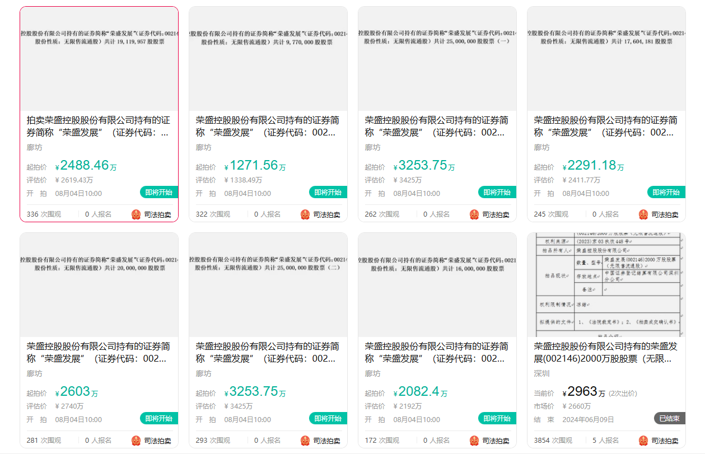Screen dimensions: 705x454
Task: Click judicial auction icon in 262次围观 card
Action: 474,214
